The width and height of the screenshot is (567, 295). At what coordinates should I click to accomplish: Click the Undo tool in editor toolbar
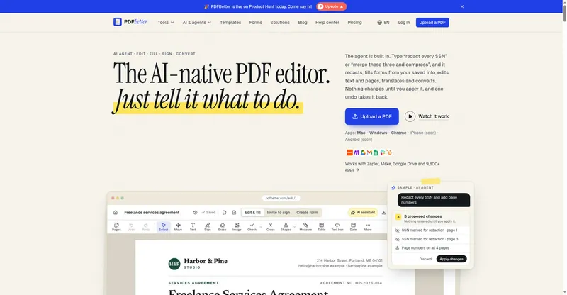coord(131,227)
